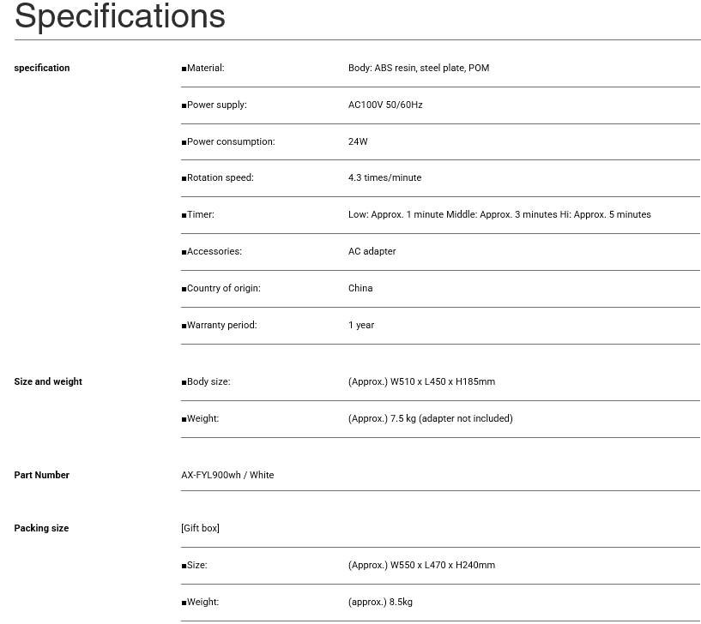
Task: Click the "4.3 times/minute" value
Action: coord(384,177)
